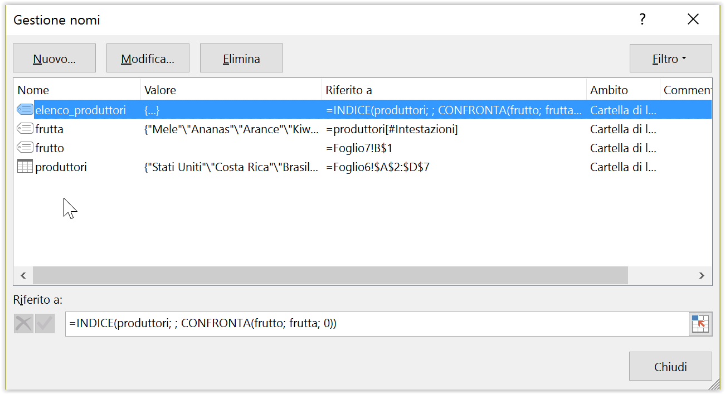Click the cancel X icon beside the Riferito a field
Image resolution: width=725 pixels, height=394 pixels.
[x=23, y=323]
